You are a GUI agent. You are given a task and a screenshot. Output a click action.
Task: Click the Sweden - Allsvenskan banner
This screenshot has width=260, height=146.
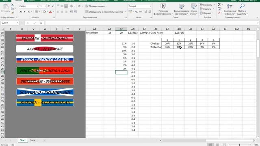pos(45,103)
